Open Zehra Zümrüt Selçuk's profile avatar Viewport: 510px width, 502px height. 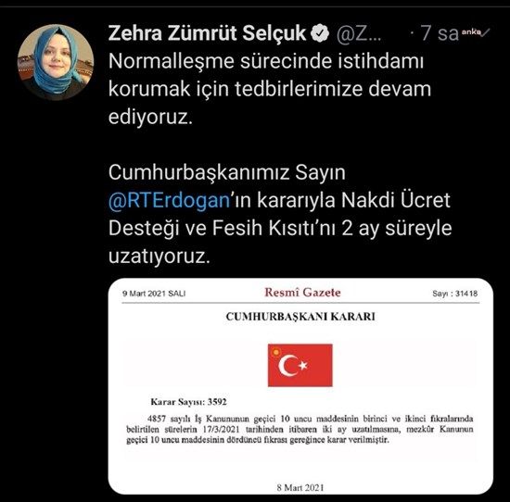(56, 62)
